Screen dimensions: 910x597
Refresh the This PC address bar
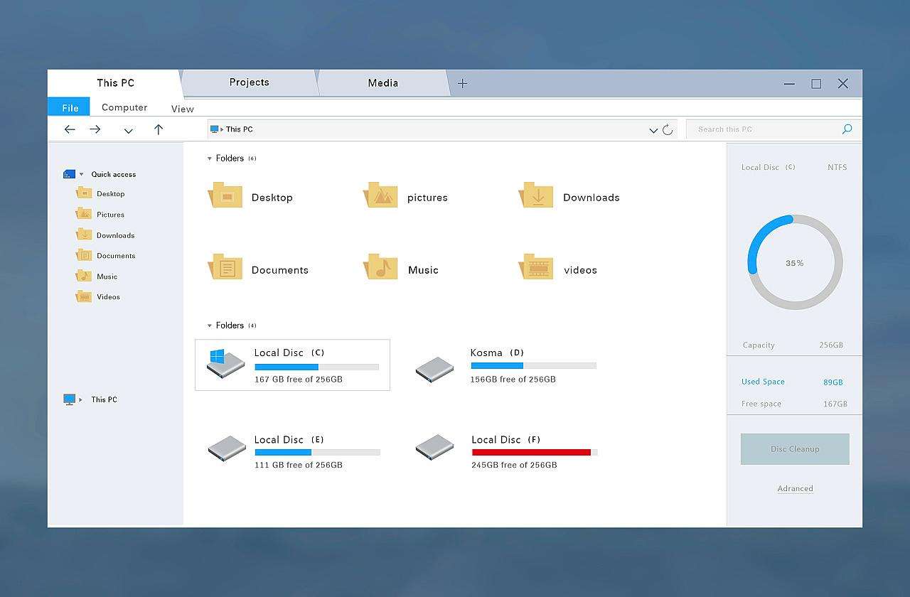(668, 129)
